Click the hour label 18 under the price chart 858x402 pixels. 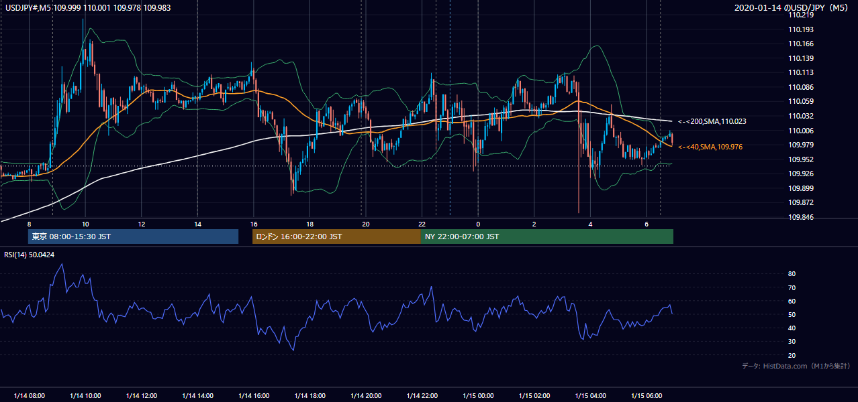pos(310,224)
